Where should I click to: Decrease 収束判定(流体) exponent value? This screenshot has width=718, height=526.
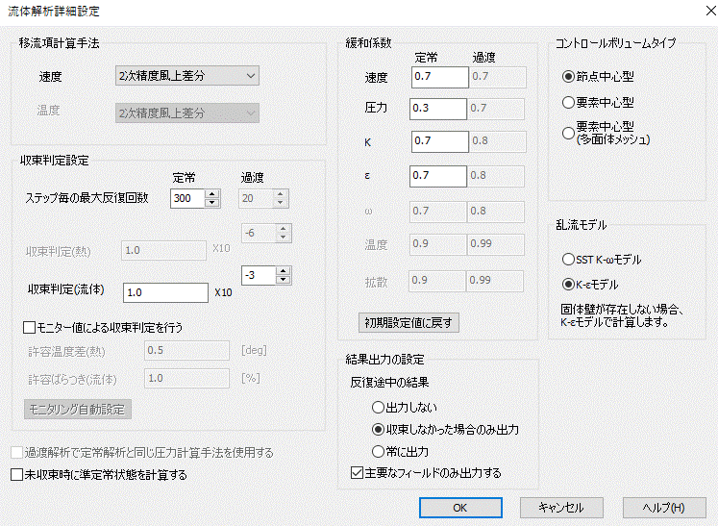click(280, 280)
